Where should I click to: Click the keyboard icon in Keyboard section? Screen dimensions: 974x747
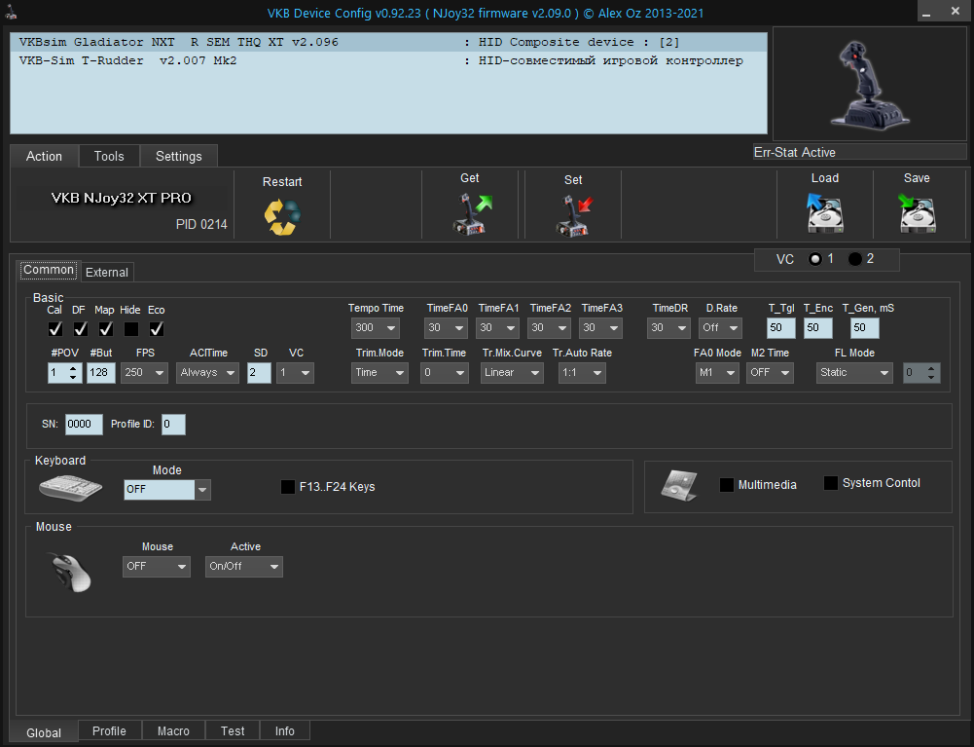[70, 488]
